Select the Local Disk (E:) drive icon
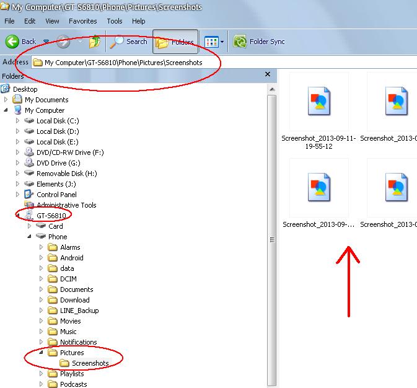The height and width of the screenshot is (388, 417). [x=29, y=141]
